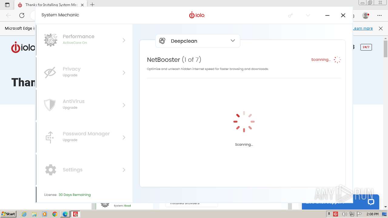Expand Password Manager with its arrow
The width and height of the screenshot is (388, 218).
point(124,137)
